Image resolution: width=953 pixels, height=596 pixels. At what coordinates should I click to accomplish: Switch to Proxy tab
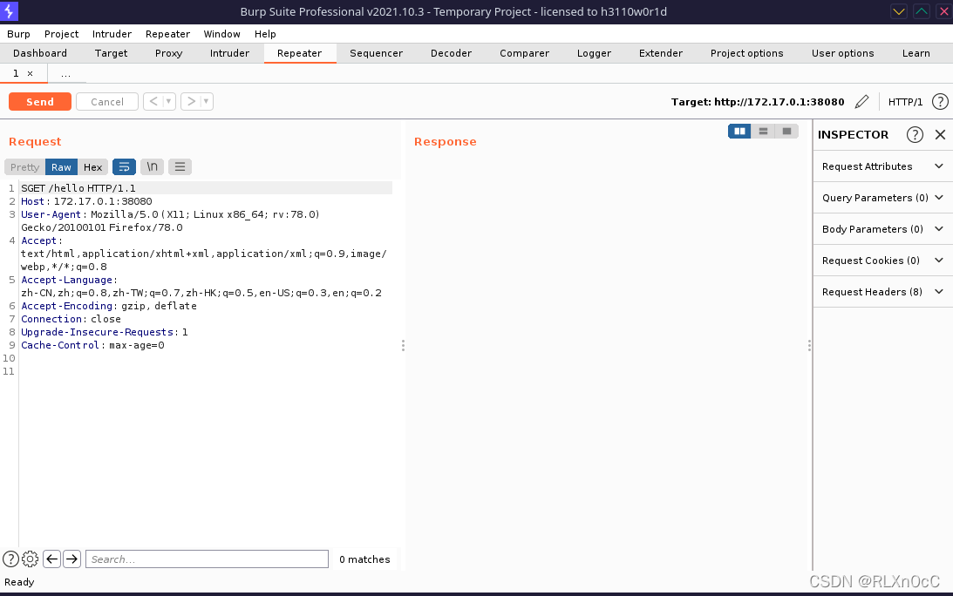click(x=168, y=53)
